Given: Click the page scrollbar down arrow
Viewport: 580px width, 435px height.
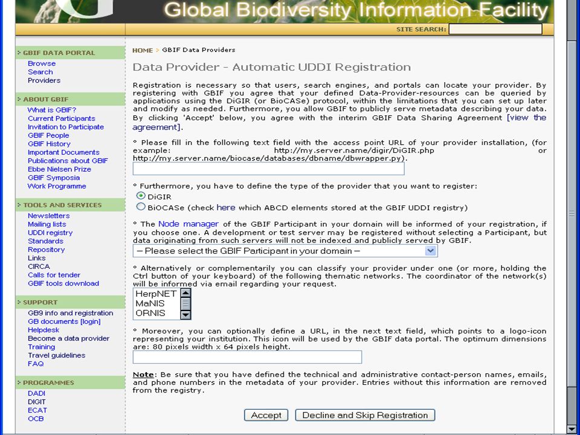Looking at the screenshot, I should (572, 429).
